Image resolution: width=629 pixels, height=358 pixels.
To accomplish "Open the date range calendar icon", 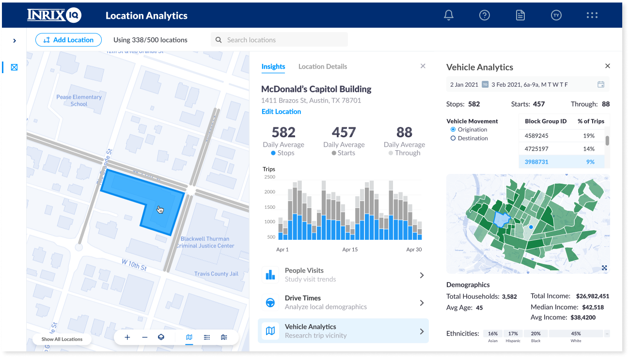I will pos(601,84).
